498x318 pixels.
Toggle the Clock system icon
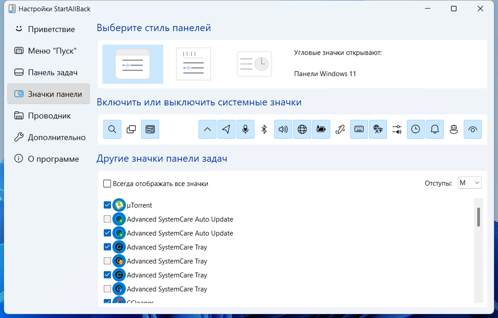[x=416, y=129]
